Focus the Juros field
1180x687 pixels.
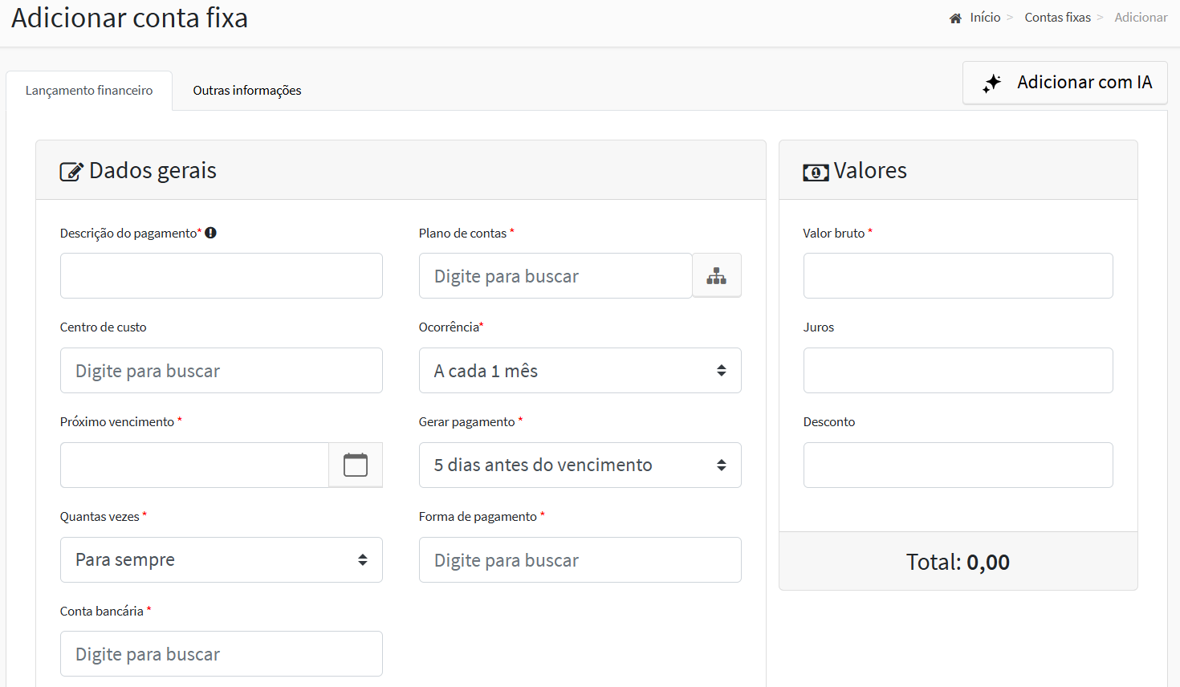(958, 371)
